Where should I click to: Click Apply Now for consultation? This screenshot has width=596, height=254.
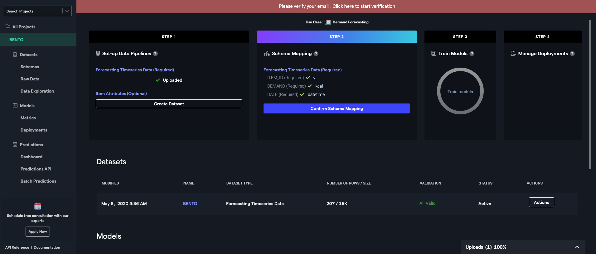(38, 232)
